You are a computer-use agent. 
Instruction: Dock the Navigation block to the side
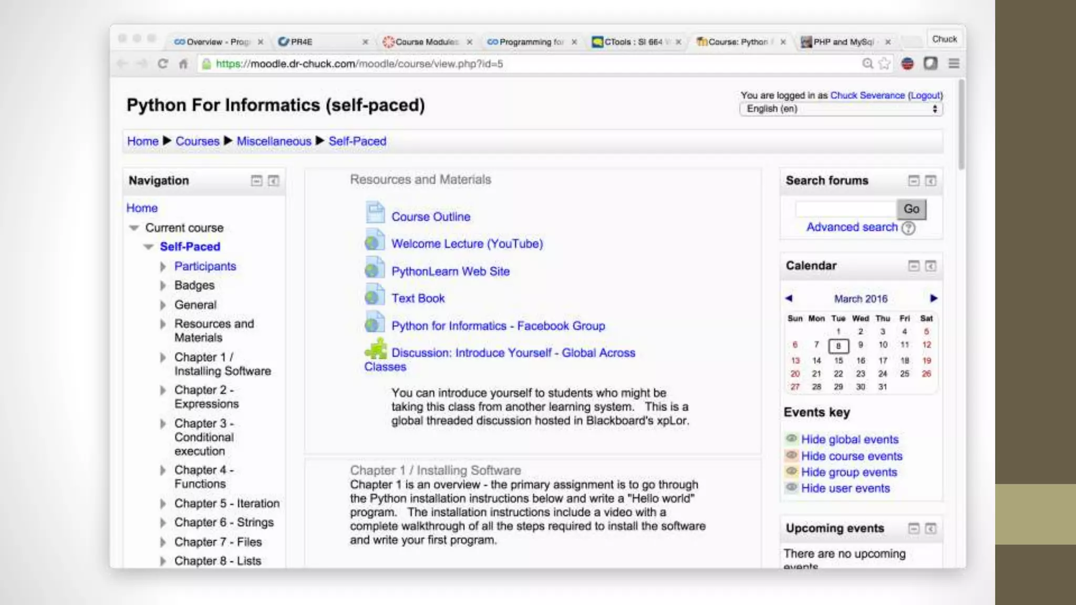point(273,181)
